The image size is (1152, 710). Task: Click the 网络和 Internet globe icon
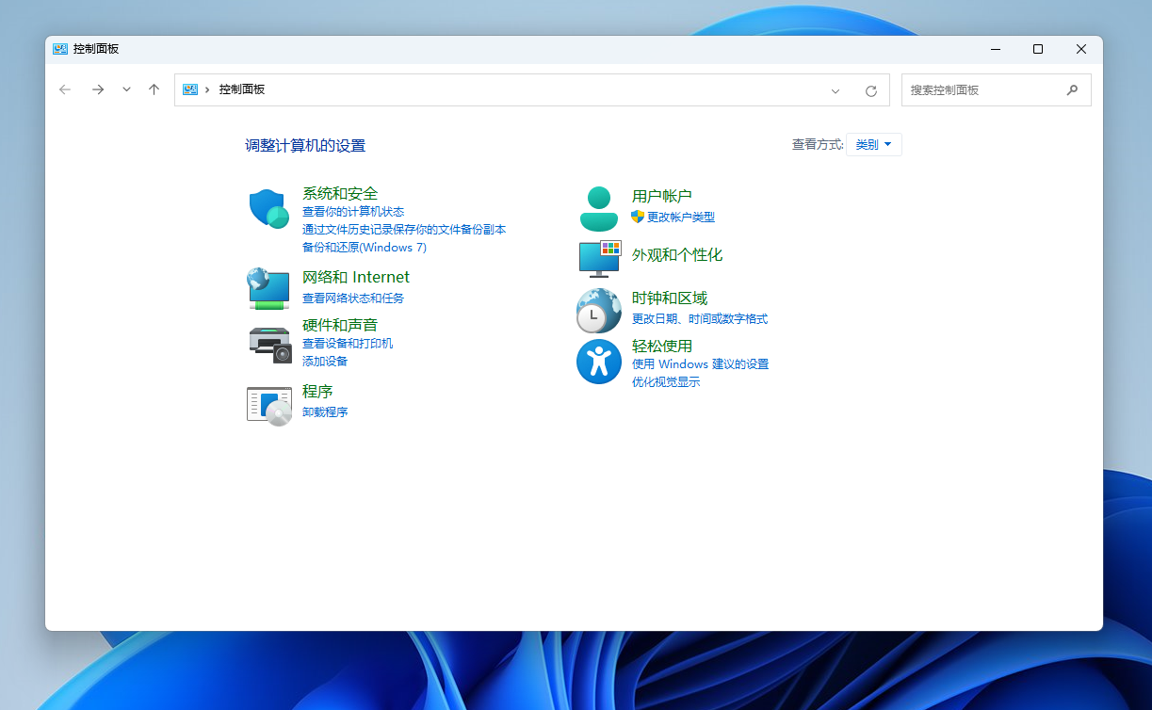click(268, 288)
